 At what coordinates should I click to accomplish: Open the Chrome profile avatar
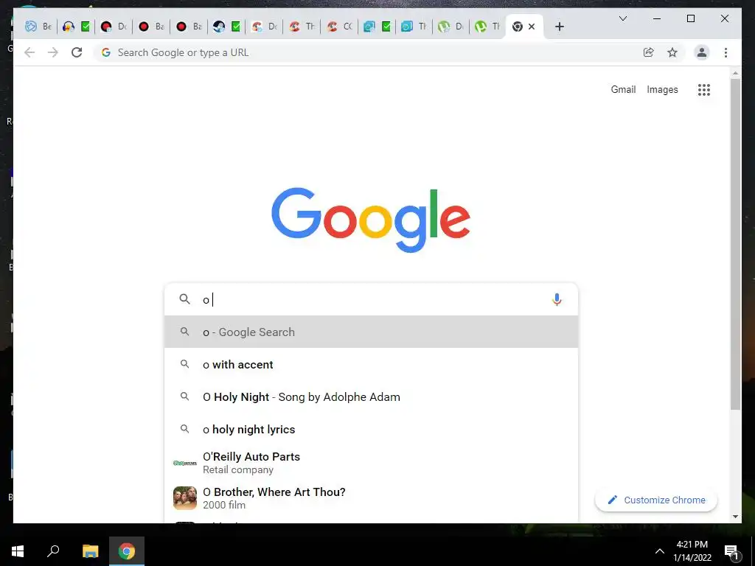(x=702, y=52)
